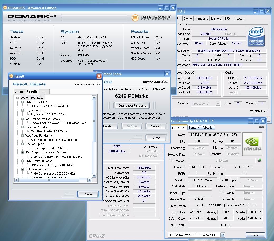Click the CPU-Z Core Speed 3420.6 MHz value
This screenshot has height=241, width=274.
[x=204, y=78]
